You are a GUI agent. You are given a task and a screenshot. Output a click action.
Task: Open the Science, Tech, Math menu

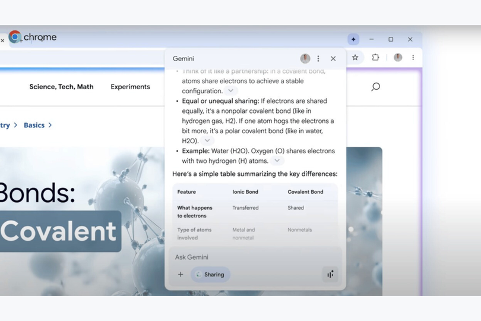61,87
